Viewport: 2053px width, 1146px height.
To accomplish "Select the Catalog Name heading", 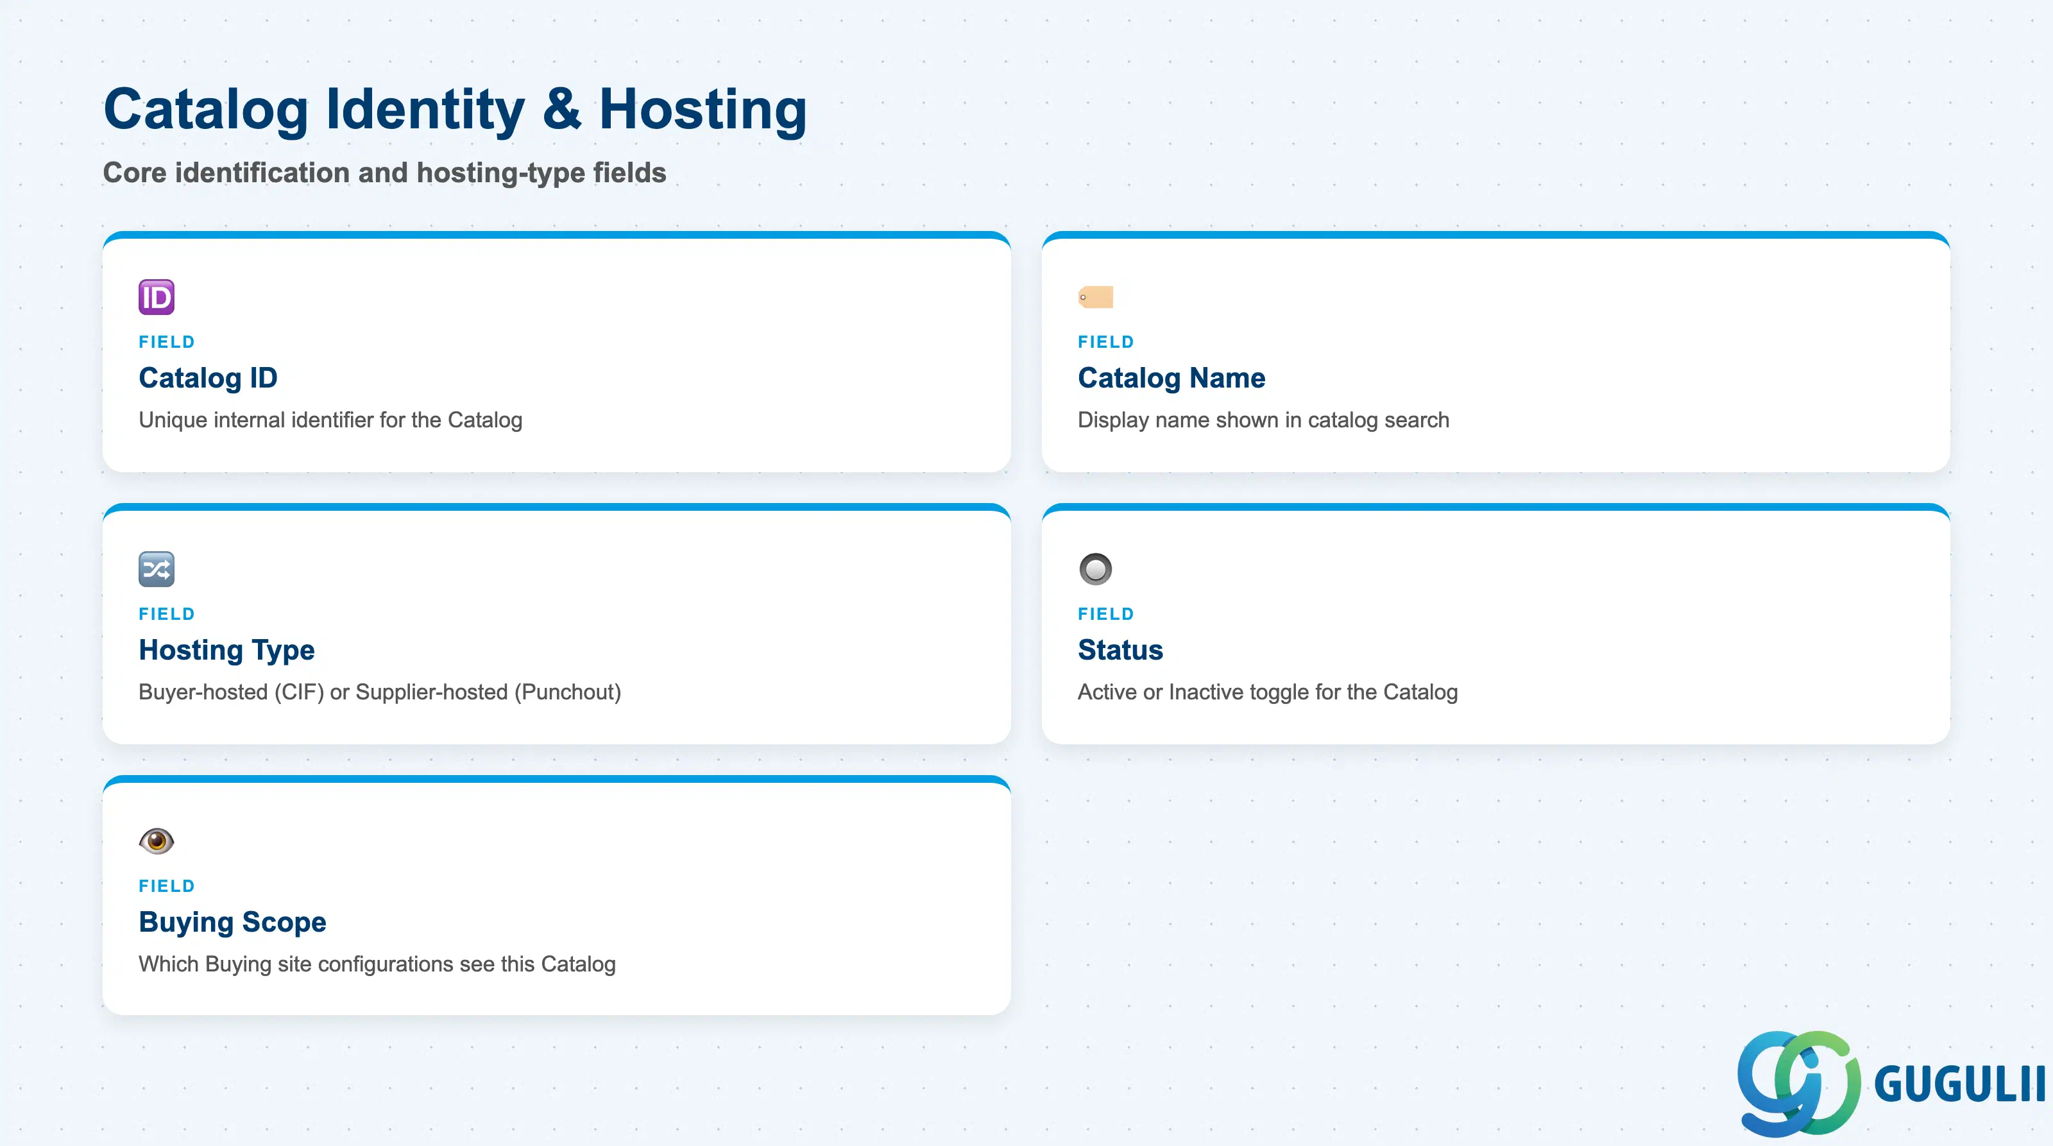I will point(1171,378).
